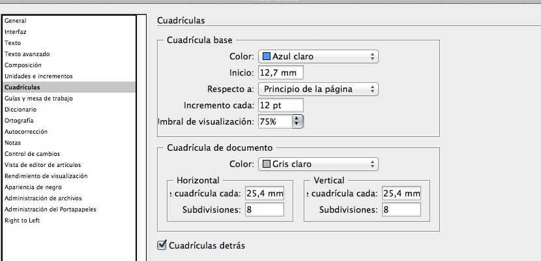
Task: Click the Inicio input field
Action: (281, 73)
